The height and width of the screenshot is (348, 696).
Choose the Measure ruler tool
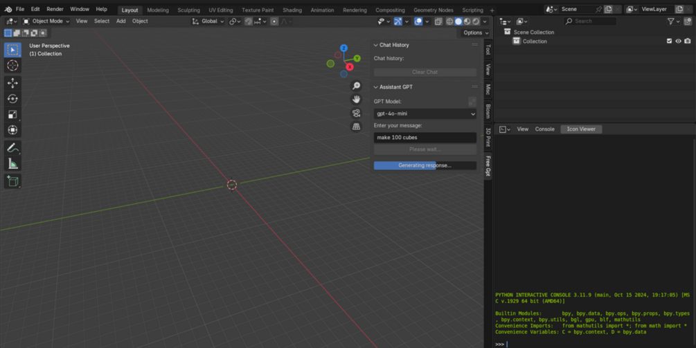pyautogui.click(x=12, y=163)
